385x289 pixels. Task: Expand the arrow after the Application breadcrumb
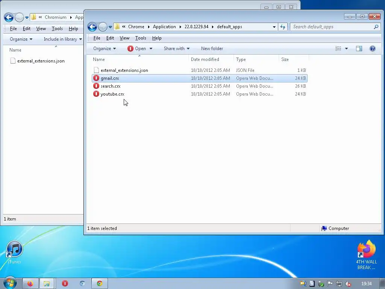click(x=180, y=27)
